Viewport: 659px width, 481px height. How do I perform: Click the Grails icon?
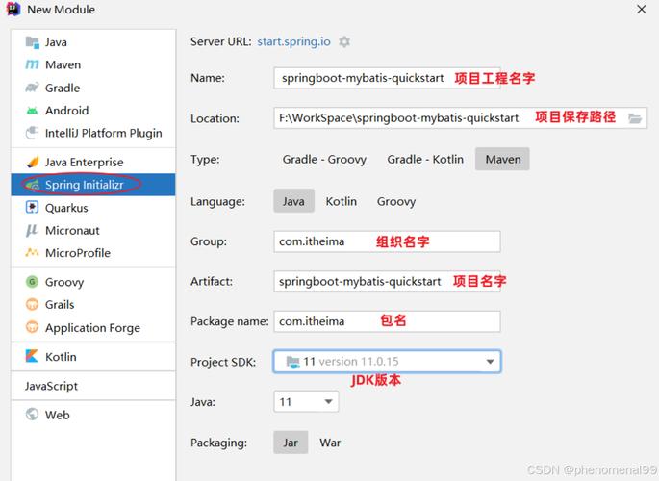(33, 304)
